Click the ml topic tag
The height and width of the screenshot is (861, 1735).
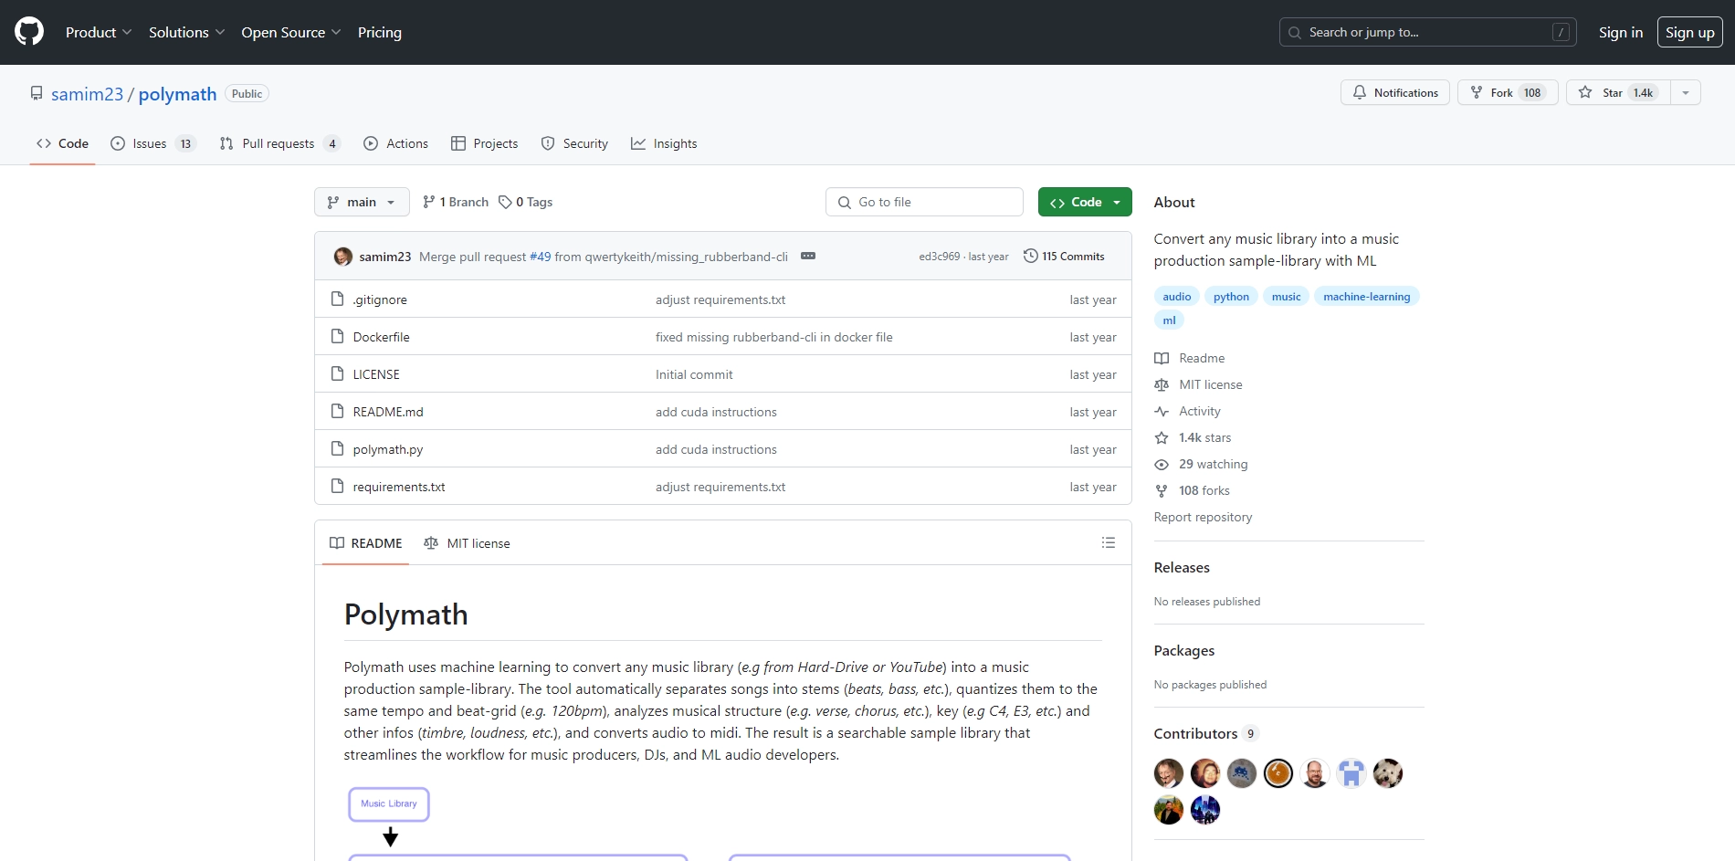click(1169, 320)
